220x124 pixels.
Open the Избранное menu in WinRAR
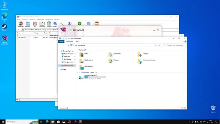tap(41, 20)
